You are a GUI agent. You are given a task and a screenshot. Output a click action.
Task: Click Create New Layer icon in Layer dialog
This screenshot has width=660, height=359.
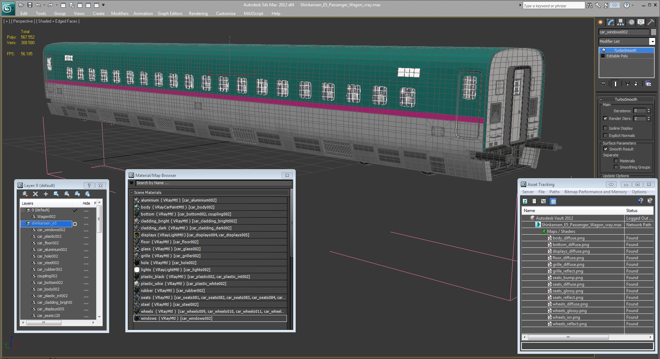[x=25, y=194]
